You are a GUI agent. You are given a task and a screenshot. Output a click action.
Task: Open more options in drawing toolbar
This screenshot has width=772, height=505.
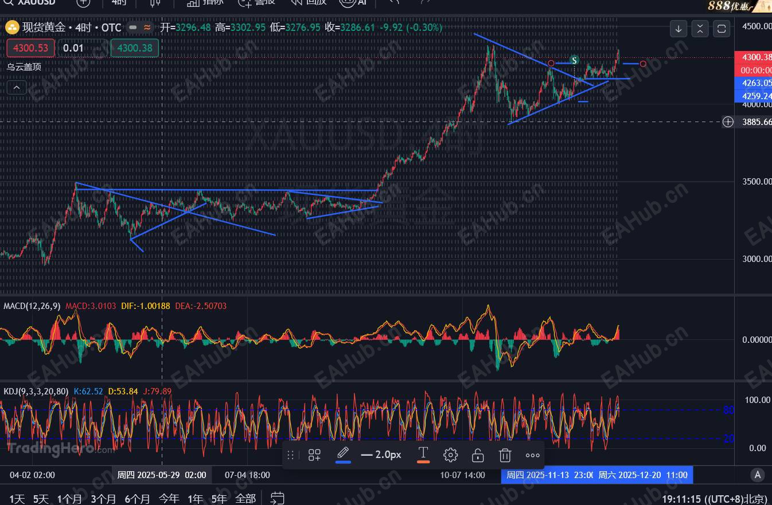point(533,456)
